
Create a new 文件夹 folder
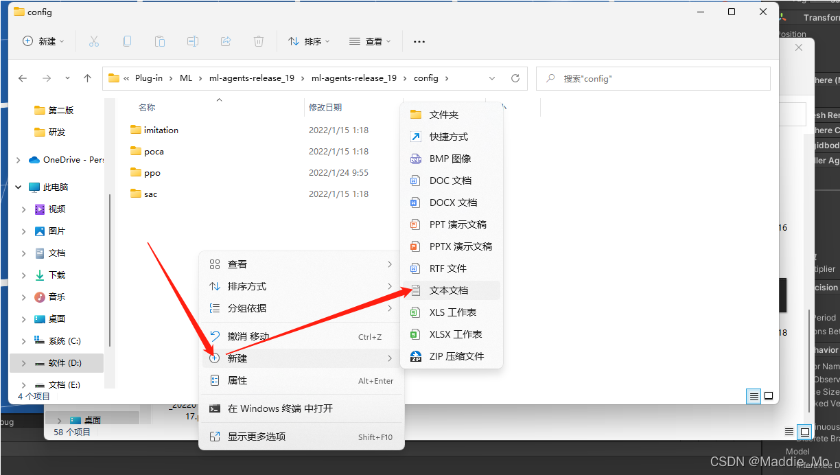tap(452, 115)
